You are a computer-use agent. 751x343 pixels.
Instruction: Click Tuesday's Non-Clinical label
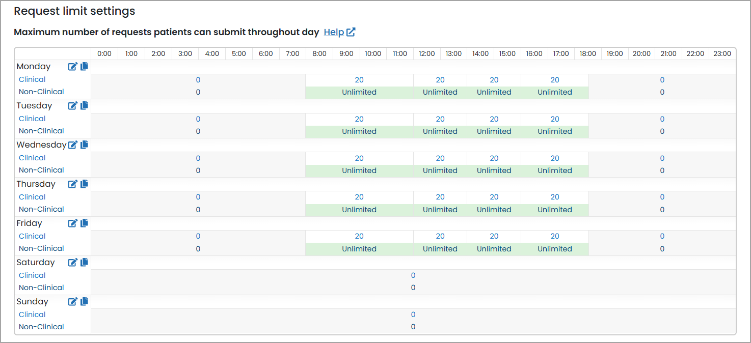41,131
